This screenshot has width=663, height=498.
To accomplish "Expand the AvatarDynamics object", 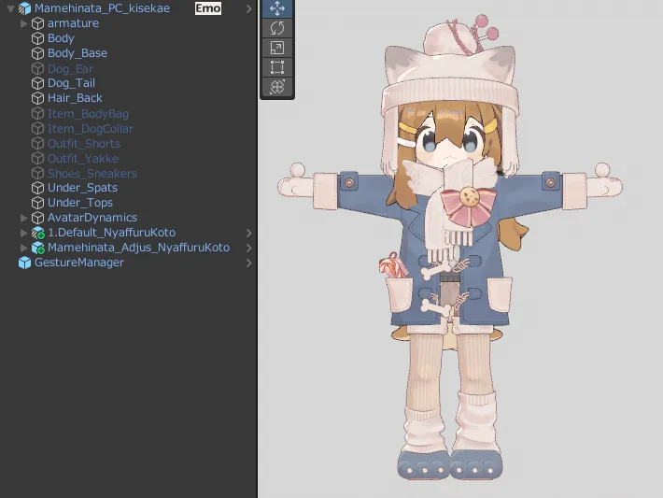I will 24,218.
